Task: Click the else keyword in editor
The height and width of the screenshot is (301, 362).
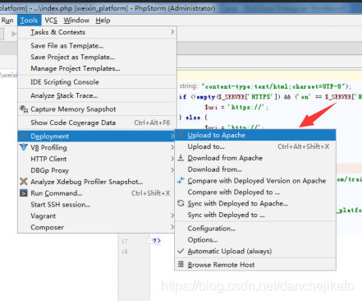Action: 193,118
